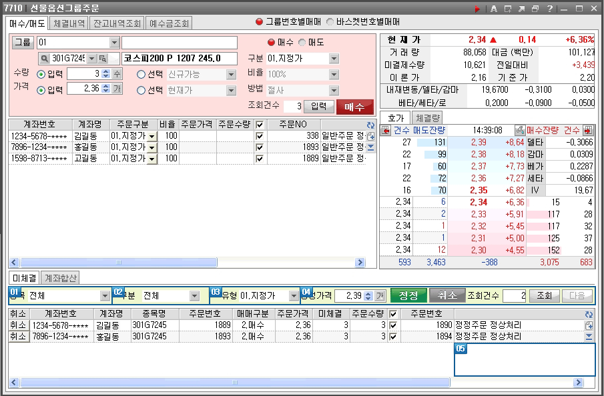The image size is (604, 396).
Task: Click the red arrow icon left of 건수 매도잔량
Action: pyautogui.click(x=385, y=130)
